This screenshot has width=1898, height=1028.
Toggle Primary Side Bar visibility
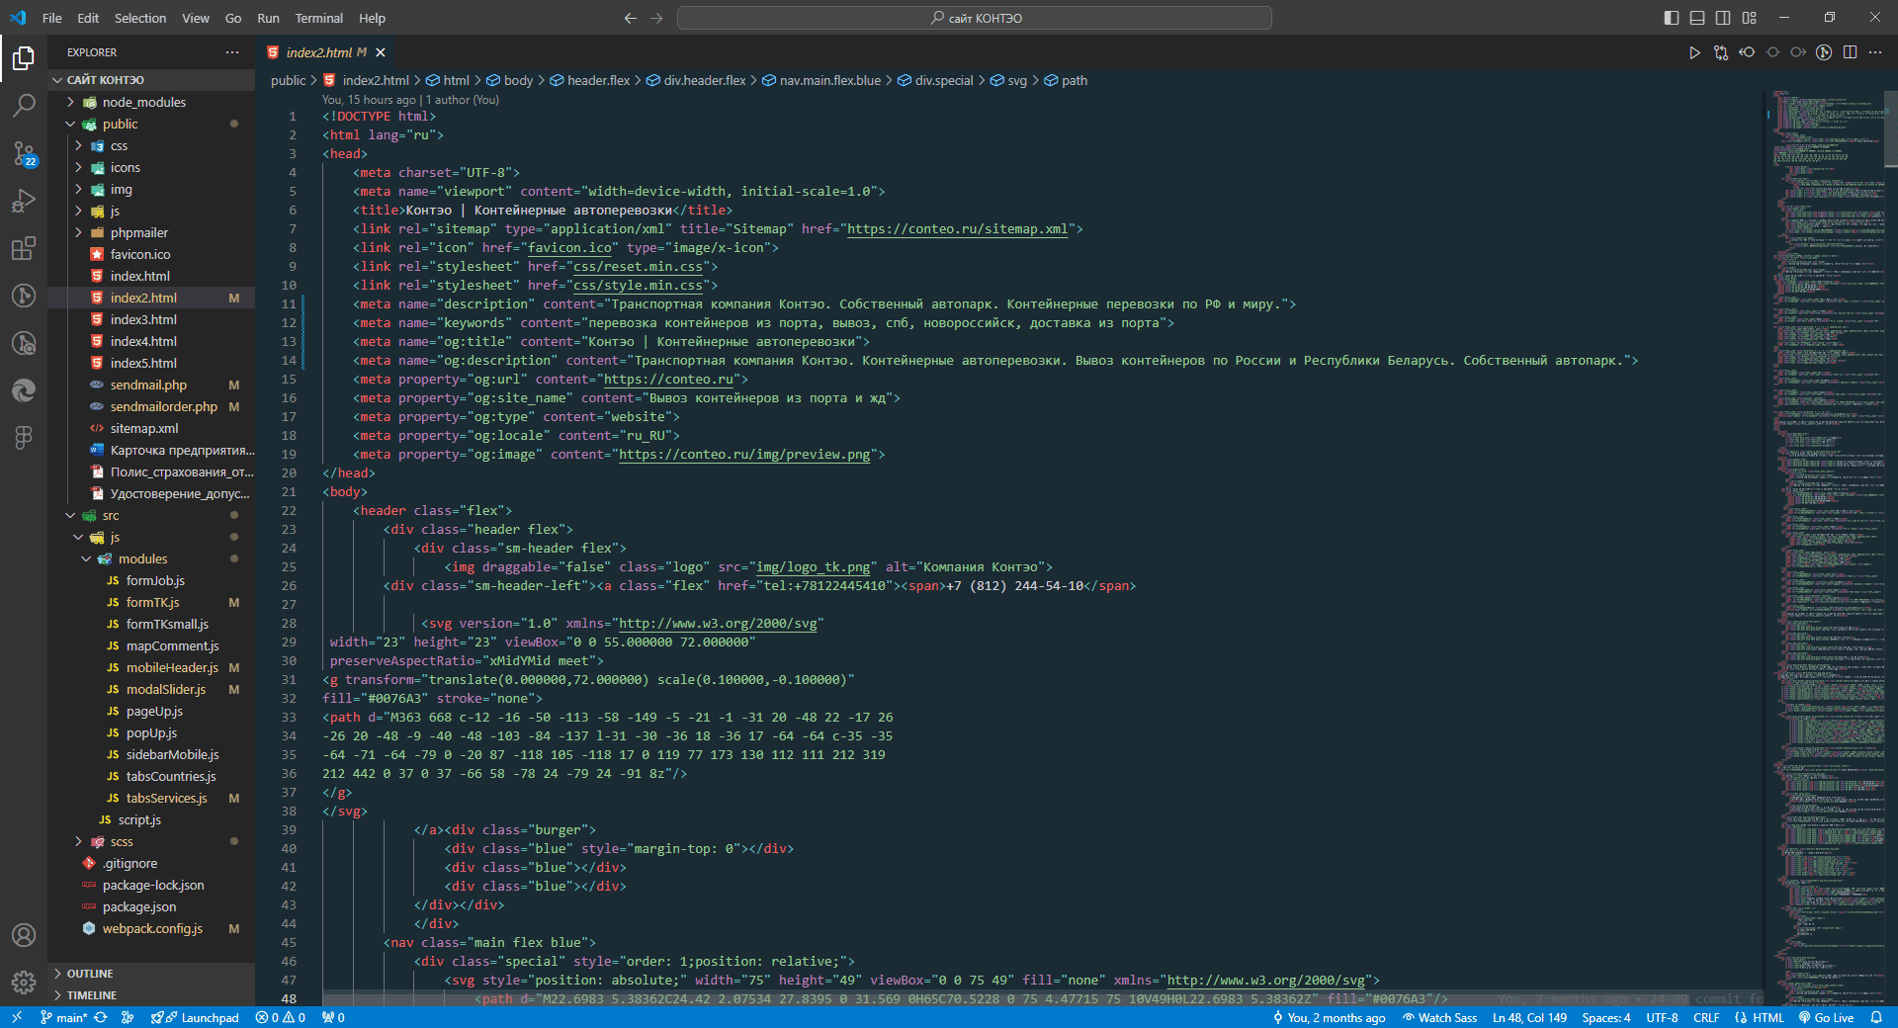[1672, 18]
